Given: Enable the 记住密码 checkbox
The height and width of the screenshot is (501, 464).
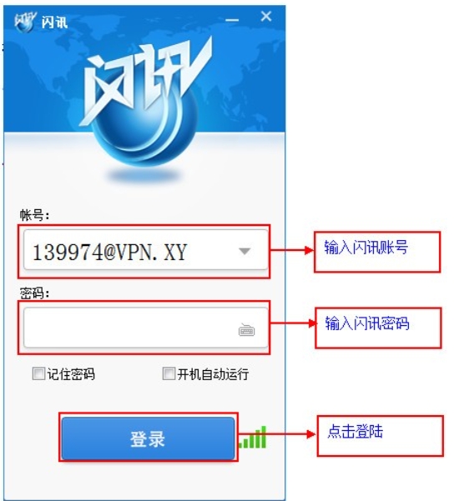Looking at the screenshot, I should pyautogui.click(x=38, y=373).
